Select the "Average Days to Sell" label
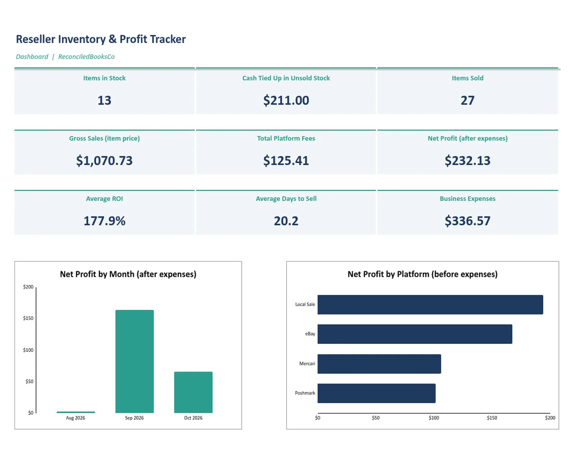Image resolution: width=575 pixels, height=460 pixels. click(286, 199)
